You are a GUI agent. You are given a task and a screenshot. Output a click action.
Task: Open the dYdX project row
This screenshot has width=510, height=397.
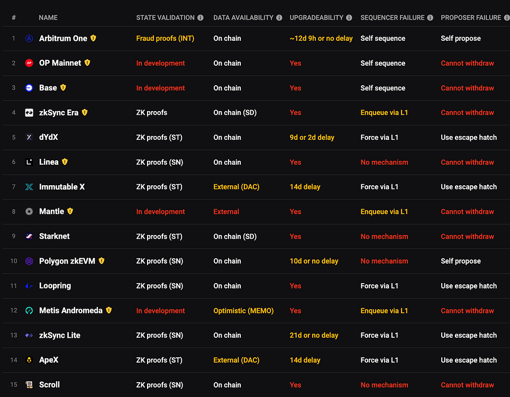(49, 137)
